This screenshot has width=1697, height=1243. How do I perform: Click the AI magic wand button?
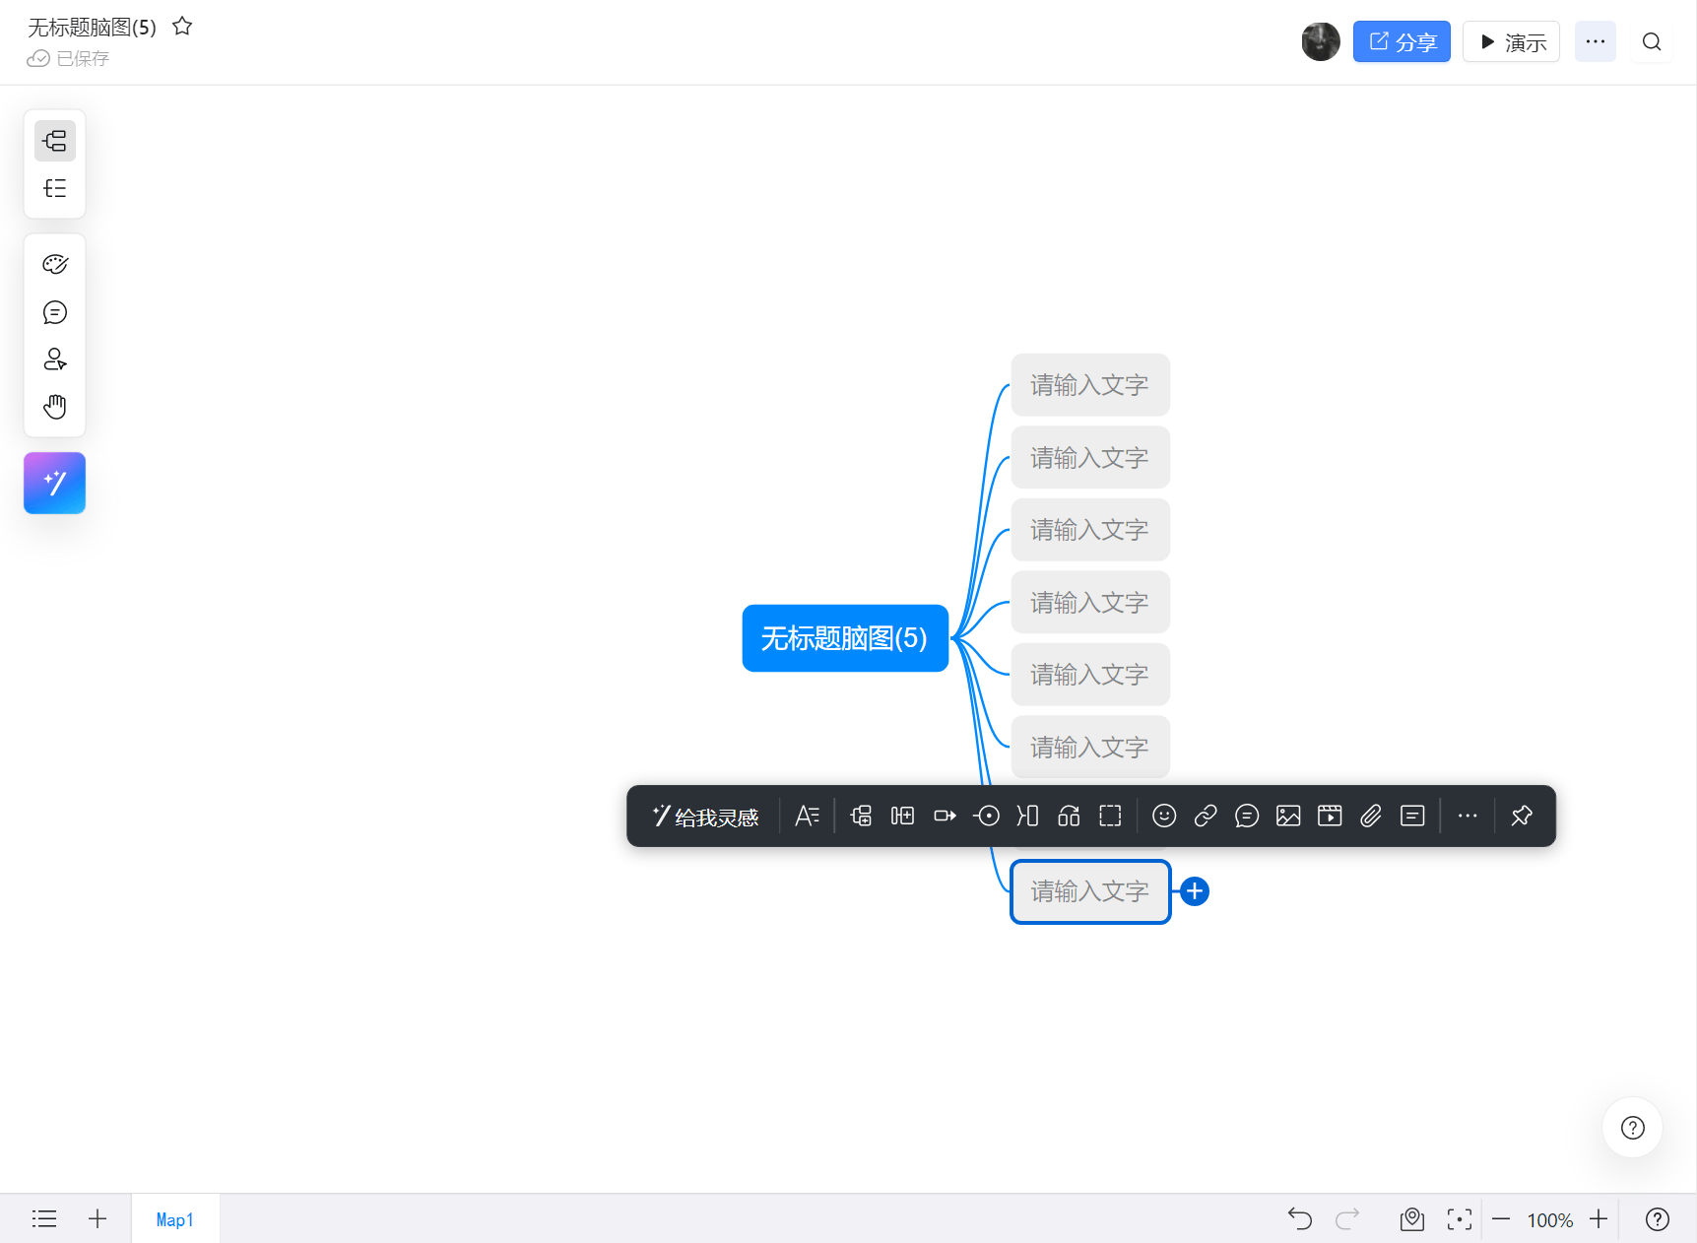[x=55, y=483]
